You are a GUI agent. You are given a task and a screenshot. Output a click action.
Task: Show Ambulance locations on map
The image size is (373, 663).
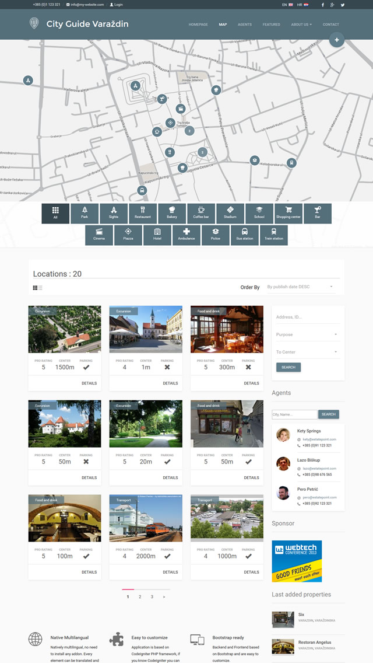[186, 235]
